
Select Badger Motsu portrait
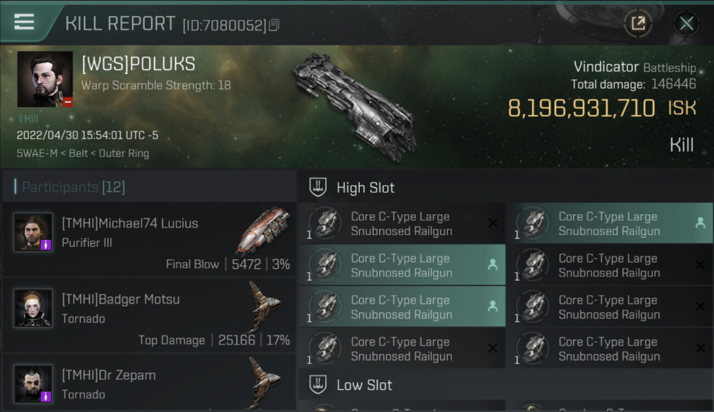click(33, 308)
